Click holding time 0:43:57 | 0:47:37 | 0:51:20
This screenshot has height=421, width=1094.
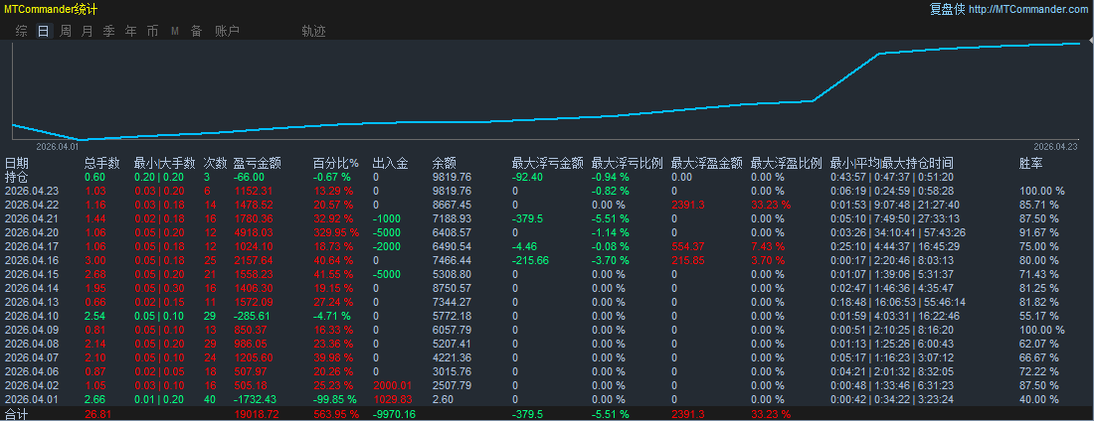892,177
